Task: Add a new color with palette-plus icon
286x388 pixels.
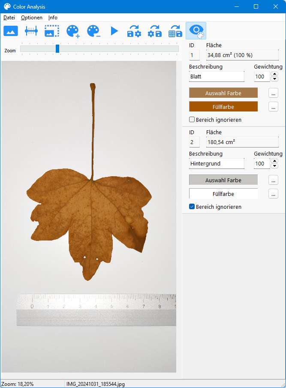Action: 73,31
